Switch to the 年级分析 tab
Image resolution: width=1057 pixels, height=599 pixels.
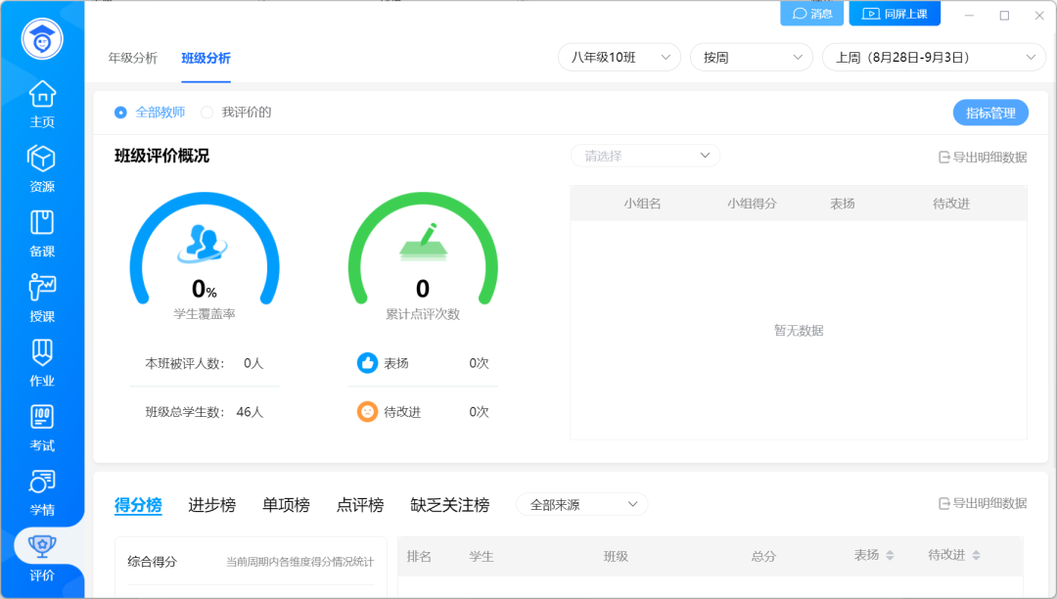click(132, 58)
